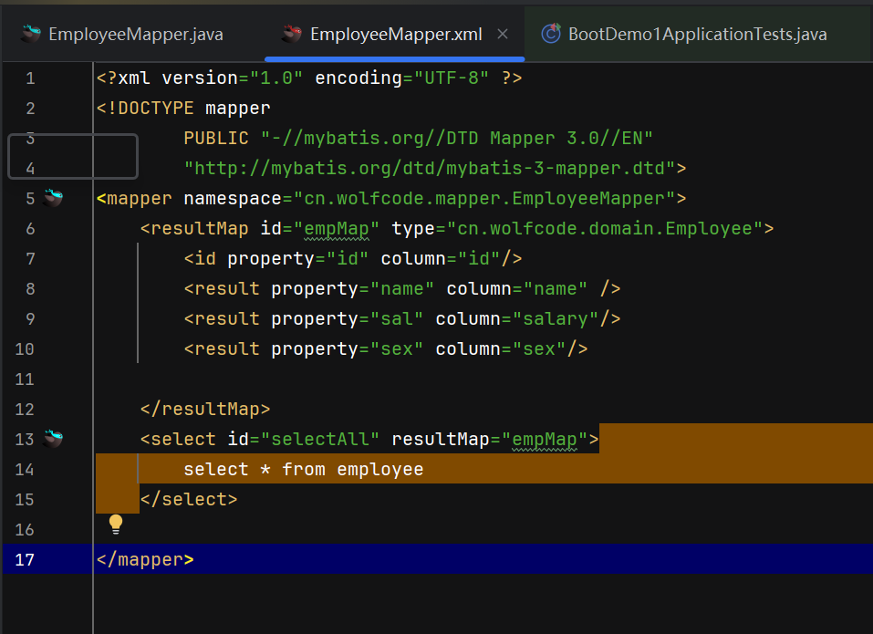Open the BootDemo1ApplicationTests.java tab

697,34
